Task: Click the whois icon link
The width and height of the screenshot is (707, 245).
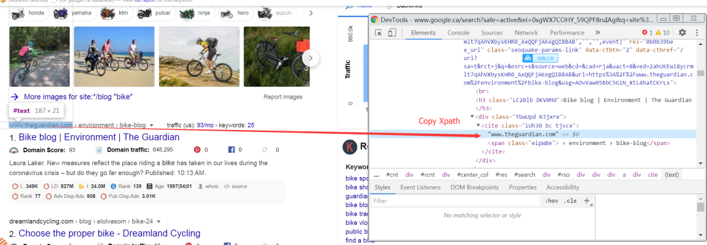Action: pyautogui.click(x=208, y=186)
